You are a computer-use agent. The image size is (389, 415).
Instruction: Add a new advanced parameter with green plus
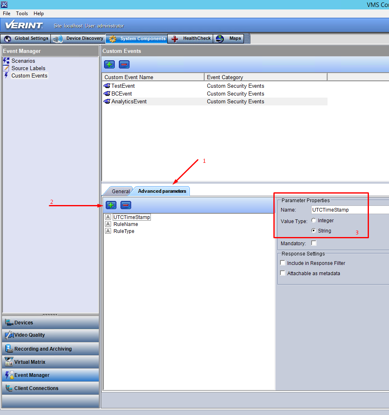pyautogui.click(x=111, y=205)
